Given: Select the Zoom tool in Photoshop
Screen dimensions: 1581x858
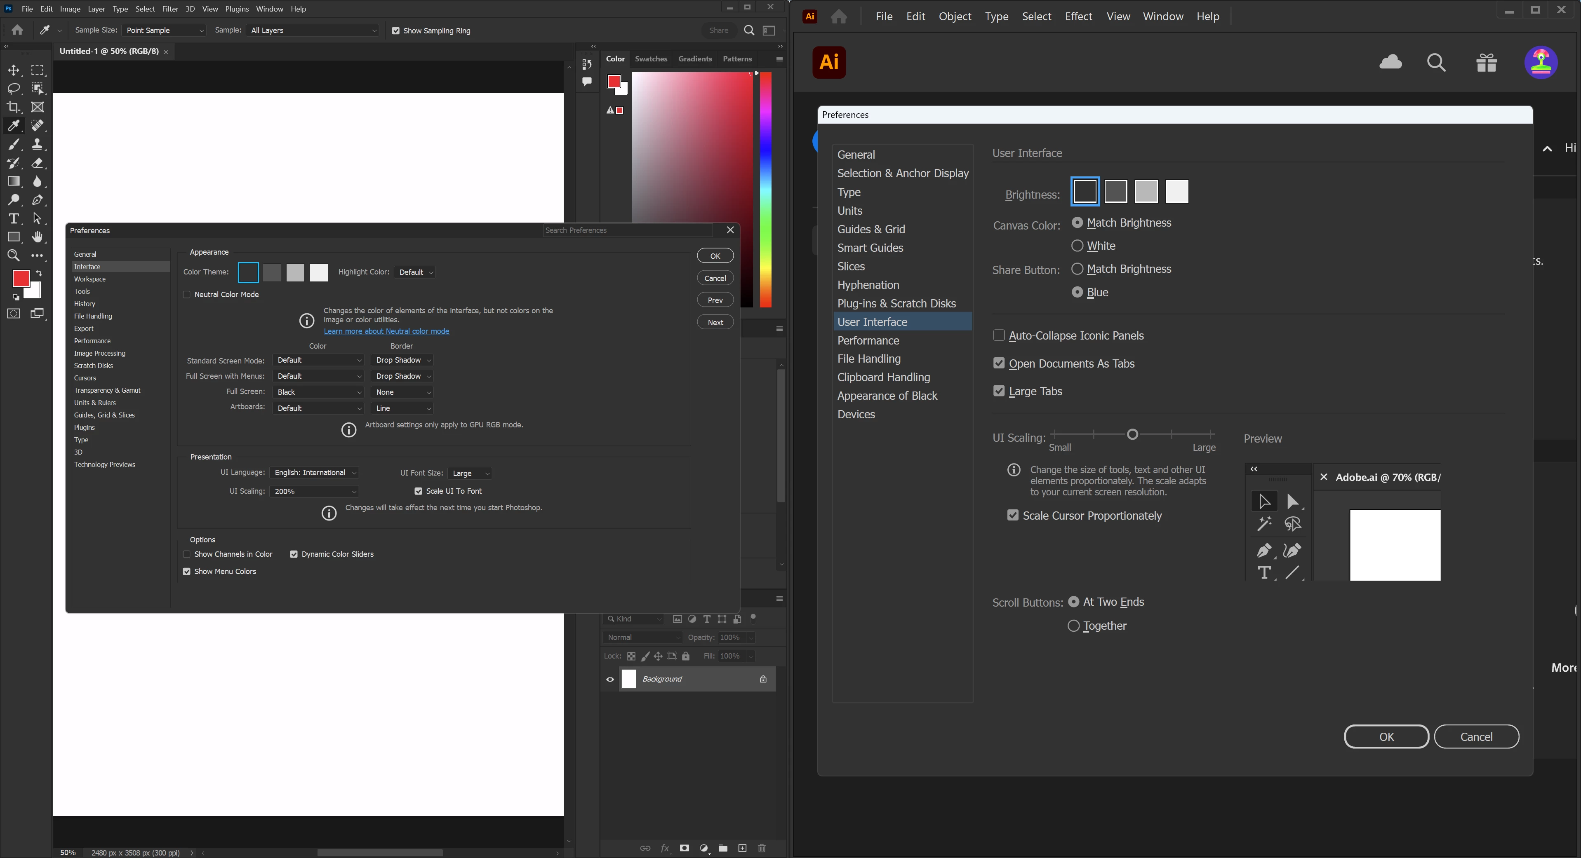Looking at the screenshot, I should 14,256.
